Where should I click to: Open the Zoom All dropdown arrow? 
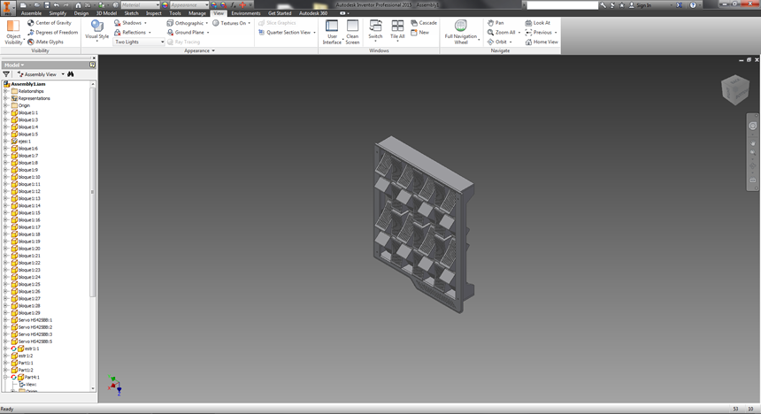click(519, 33)
